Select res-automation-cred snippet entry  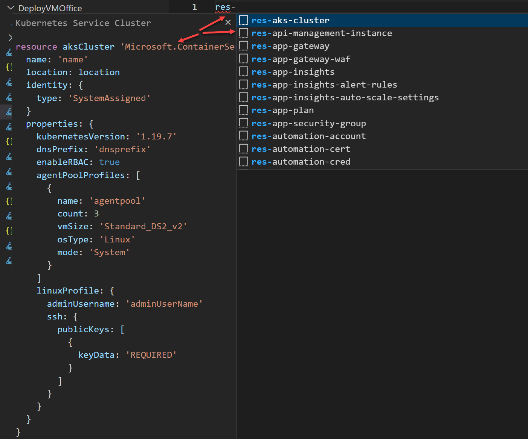click(382, 162)
